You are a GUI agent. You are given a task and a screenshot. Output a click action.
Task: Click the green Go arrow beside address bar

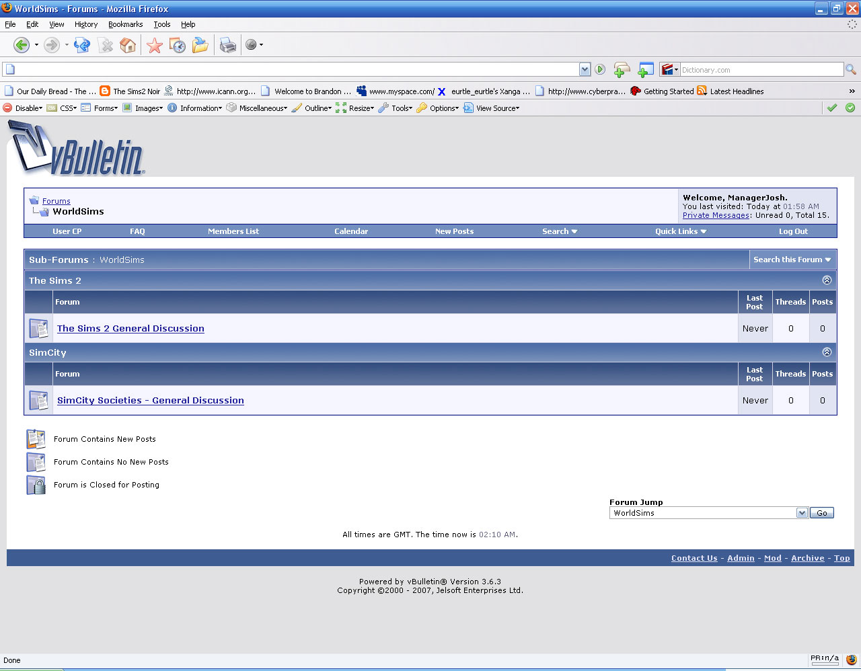pyautogui.click(x=600, y=69)
